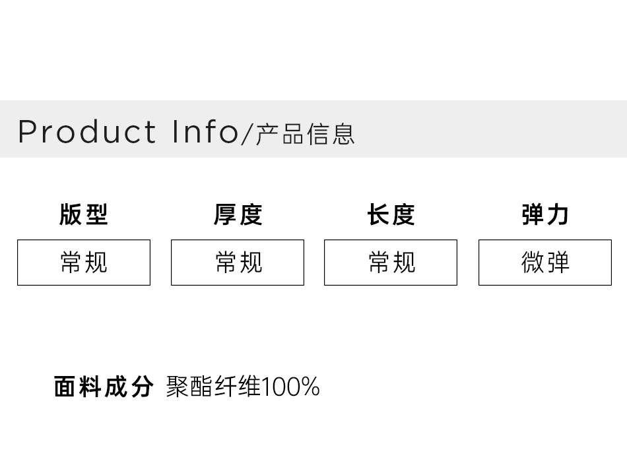Click the 聚酯 characters in the fabric composition

click(x=189, y=387)
